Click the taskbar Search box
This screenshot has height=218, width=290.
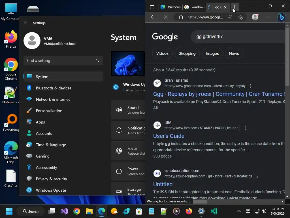pyautogui.click(x=31, y=211)
